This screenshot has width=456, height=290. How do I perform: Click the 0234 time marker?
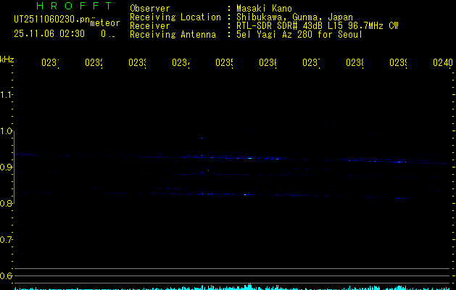pyautogui.click(x=181, y=62)
